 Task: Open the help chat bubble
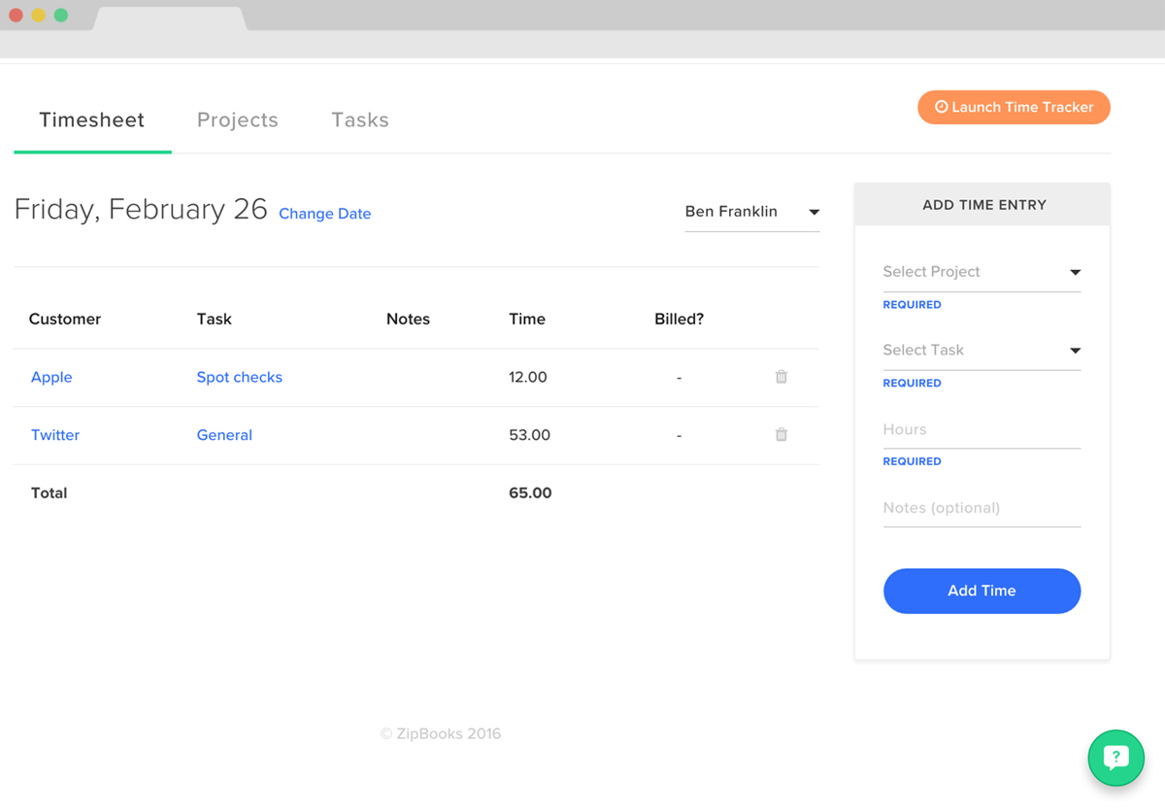pos(1115,758)
